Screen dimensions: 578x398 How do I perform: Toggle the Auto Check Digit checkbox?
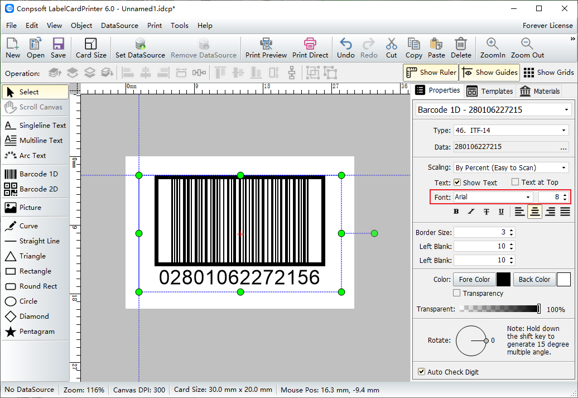[421, 371]
